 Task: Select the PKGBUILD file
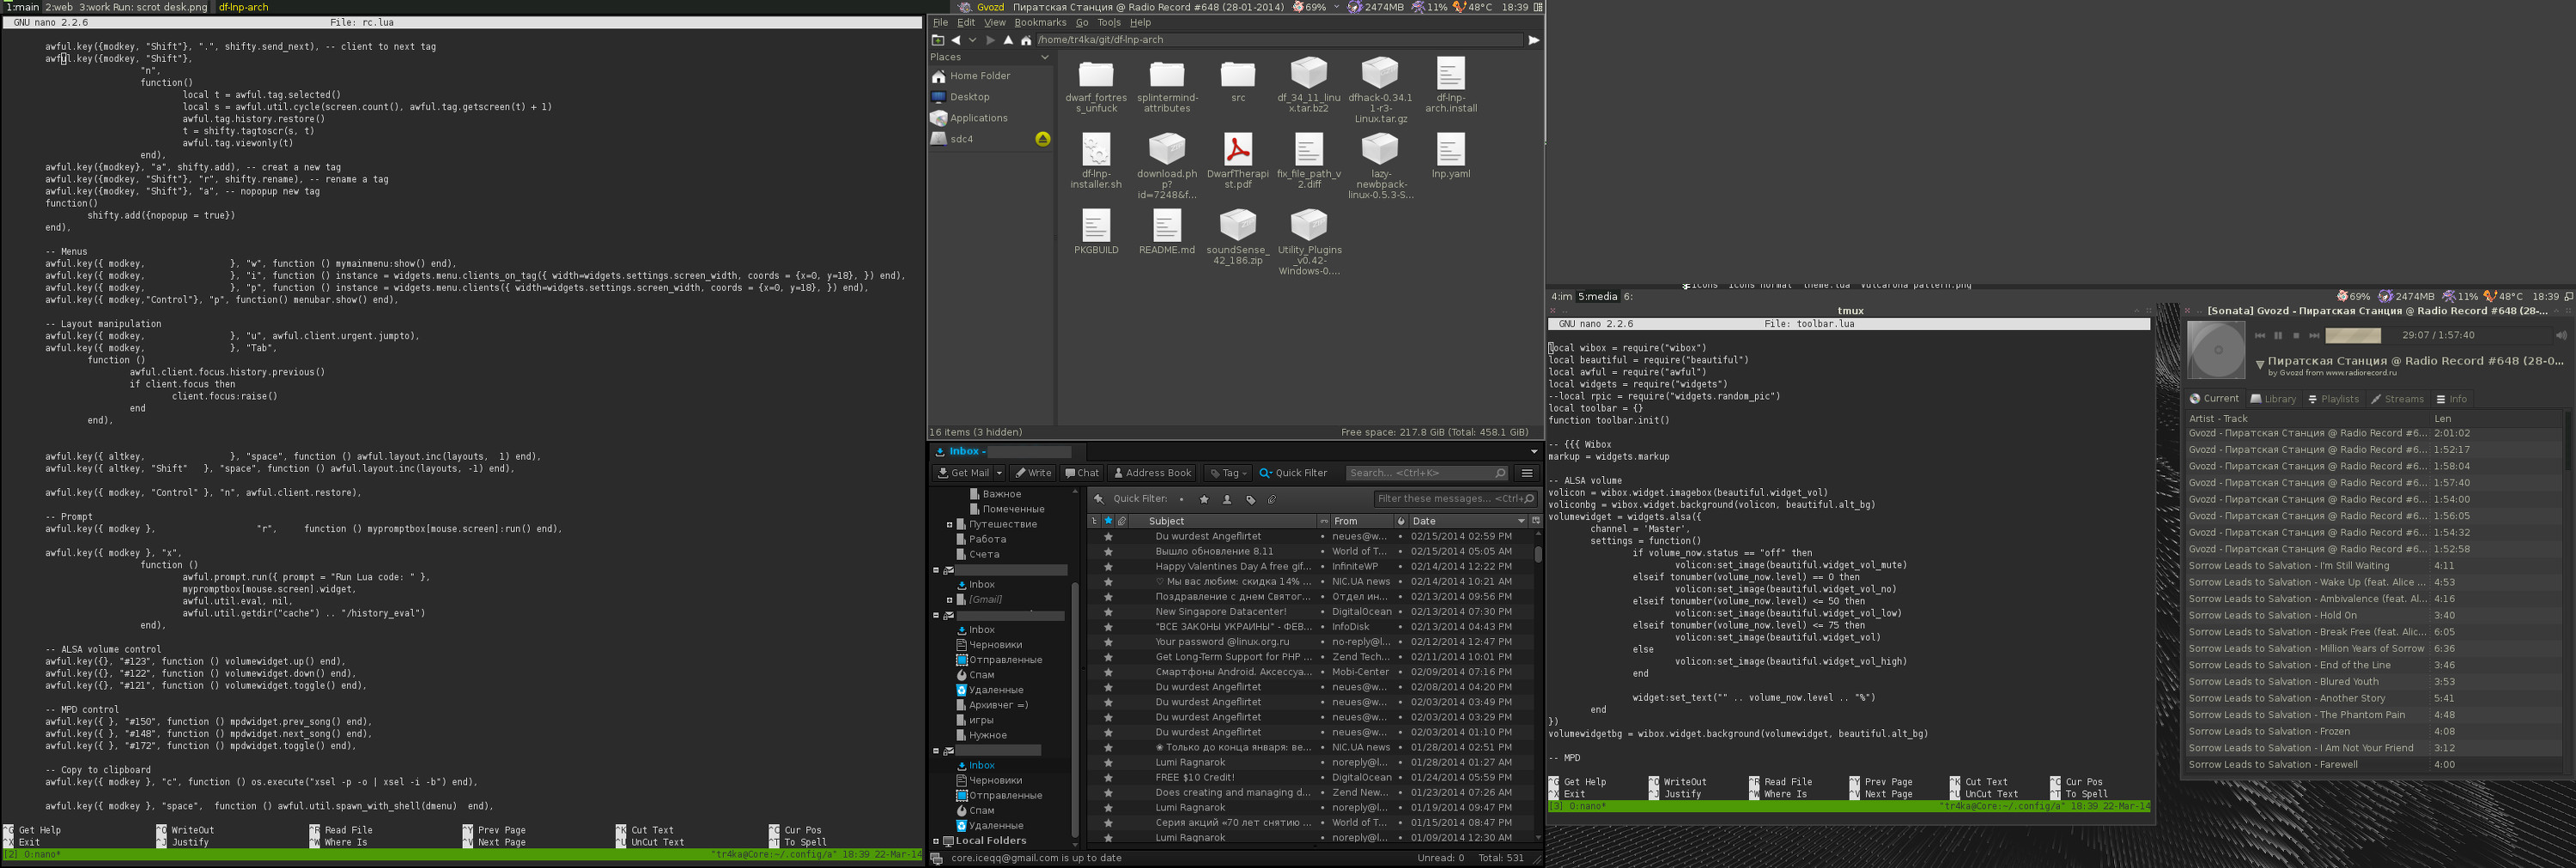[x=1096, y=232]
